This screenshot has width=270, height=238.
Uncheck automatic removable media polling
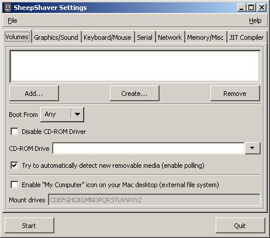click(x=15, y=165)
